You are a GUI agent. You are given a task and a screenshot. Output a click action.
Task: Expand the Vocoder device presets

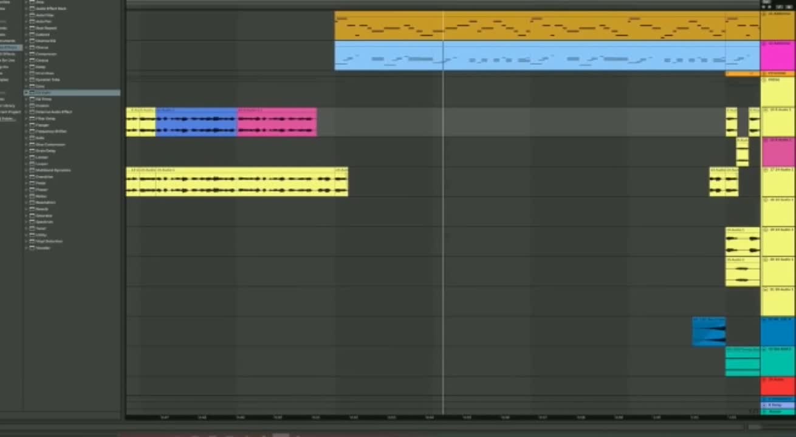[x=26, y=248]
